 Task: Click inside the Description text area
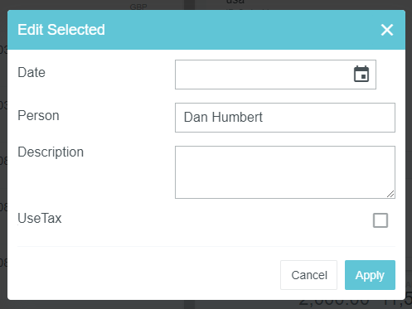285,172
